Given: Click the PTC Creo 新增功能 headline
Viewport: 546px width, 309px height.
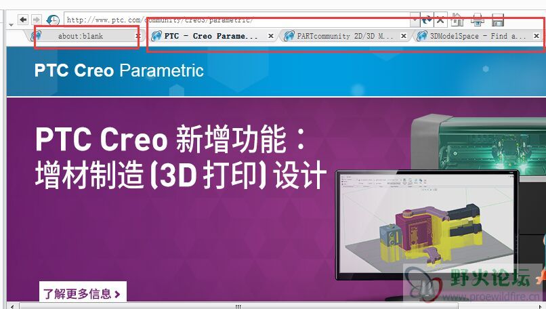Looking at the screenshot, I should (171, 140).
